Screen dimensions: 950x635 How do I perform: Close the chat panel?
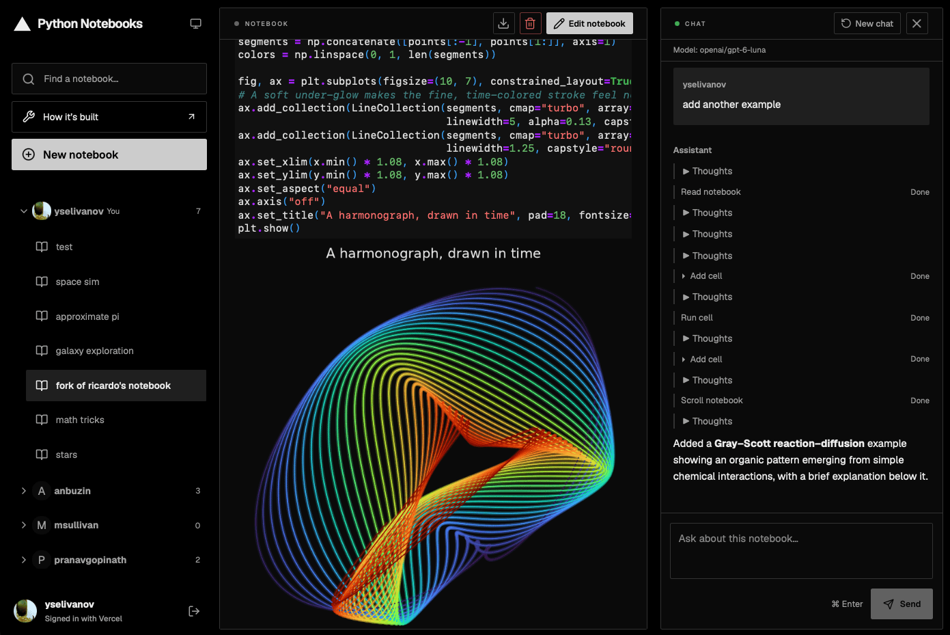pos(917,23)
